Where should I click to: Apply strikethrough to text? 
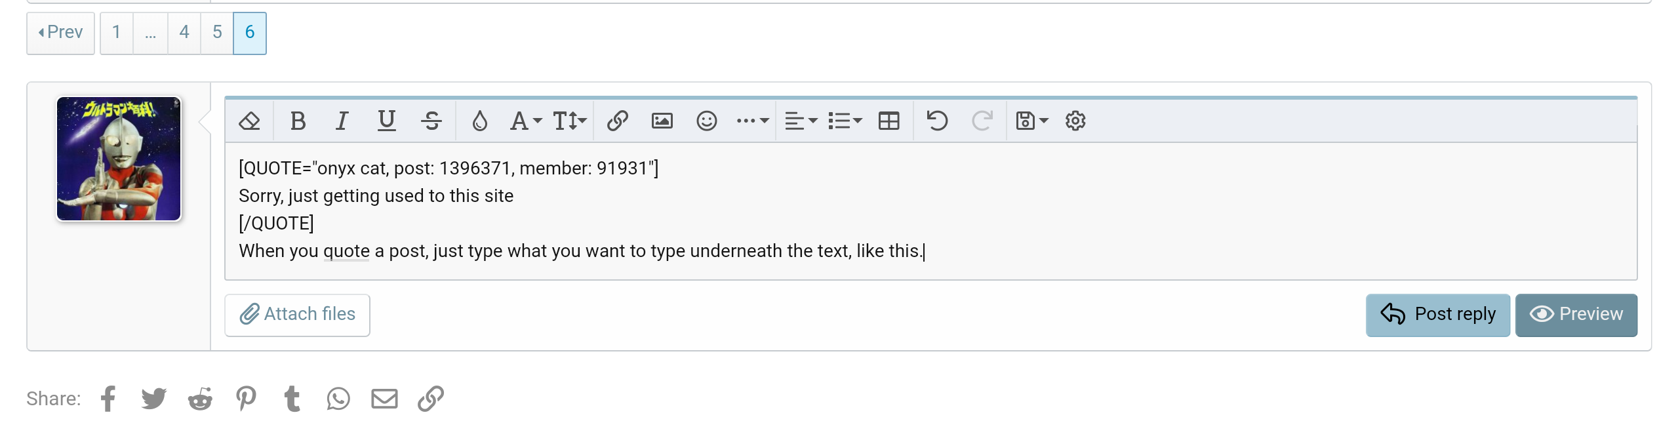431,121
